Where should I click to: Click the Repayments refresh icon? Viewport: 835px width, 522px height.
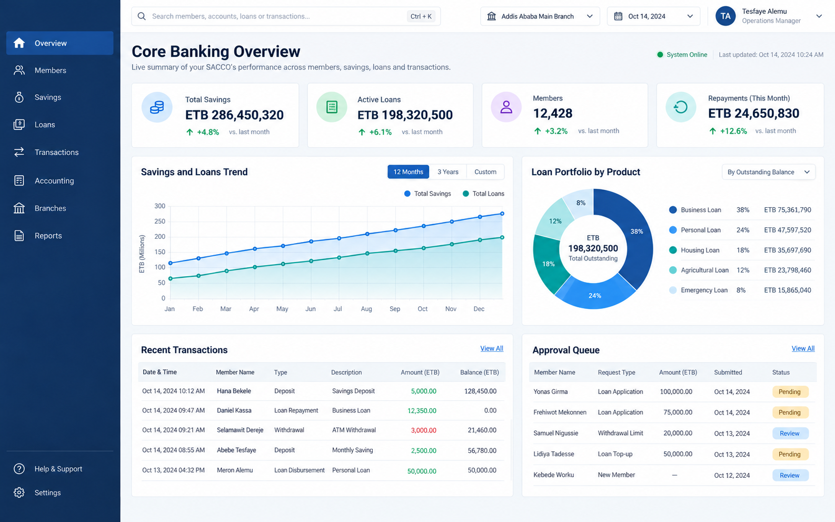681,107
